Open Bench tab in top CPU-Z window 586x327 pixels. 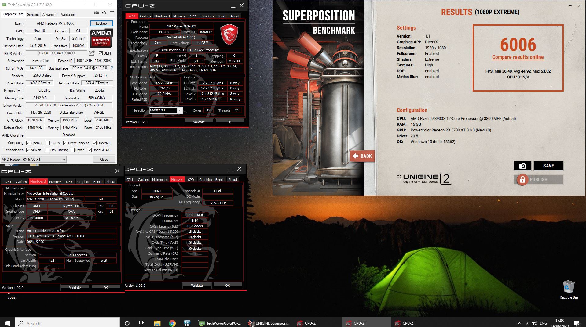coord(222,16)
